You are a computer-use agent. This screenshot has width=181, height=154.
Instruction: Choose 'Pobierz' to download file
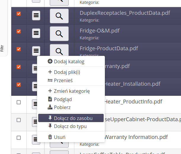(62, 107)
